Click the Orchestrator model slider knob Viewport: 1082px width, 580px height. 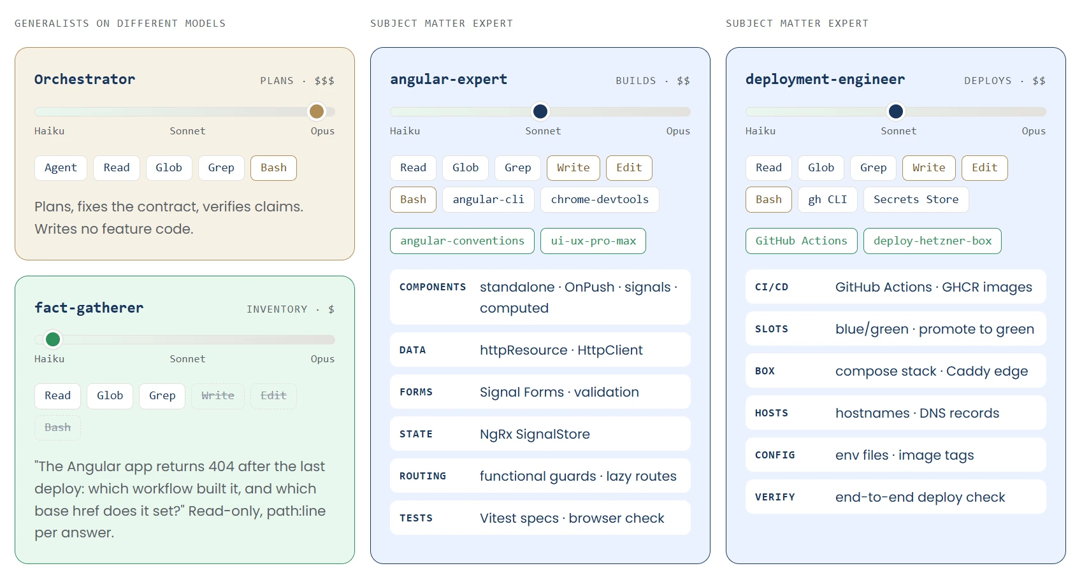click(317, 111)
